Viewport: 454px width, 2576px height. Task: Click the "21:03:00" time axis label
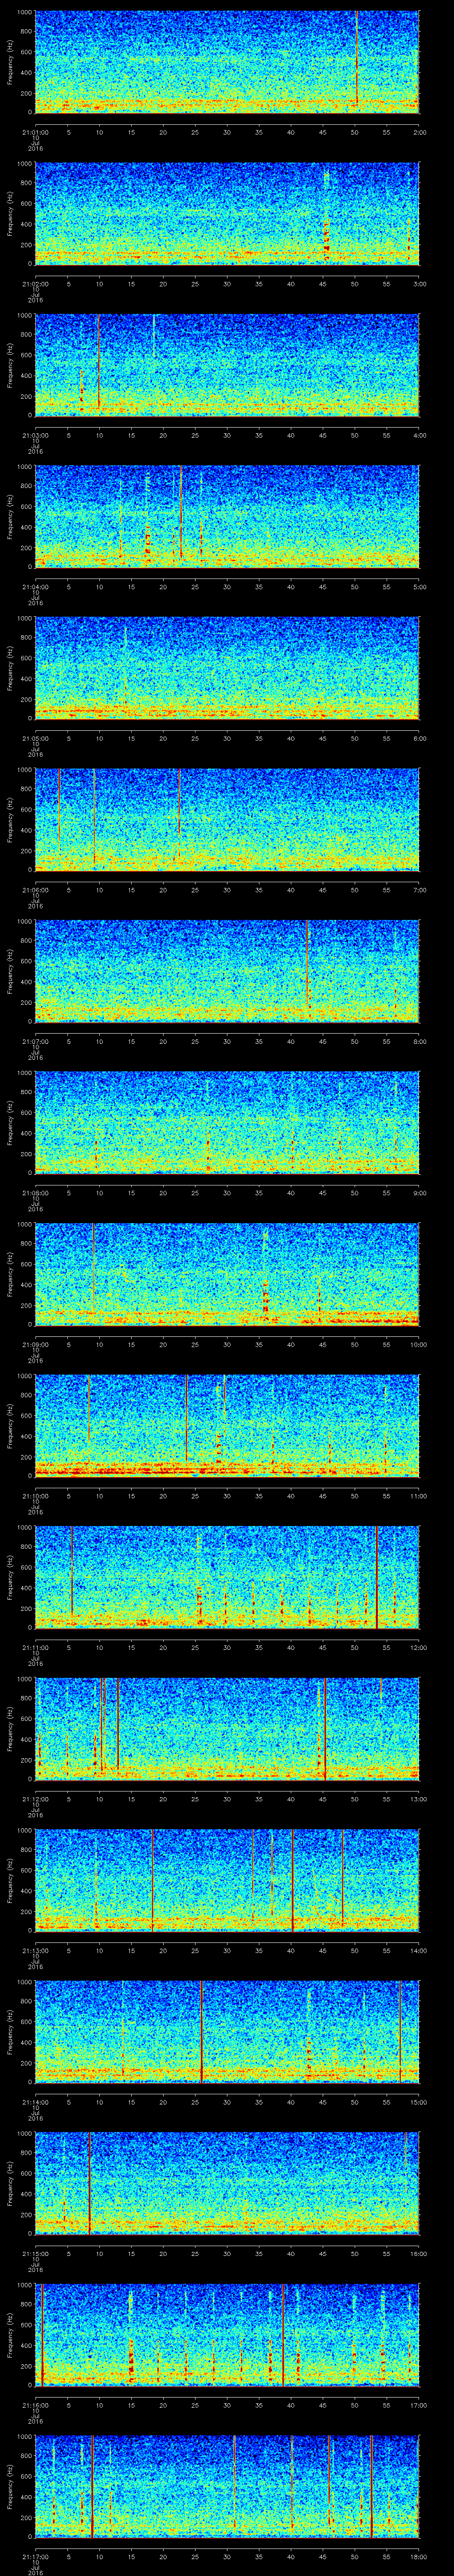click(x=35, y=434)
